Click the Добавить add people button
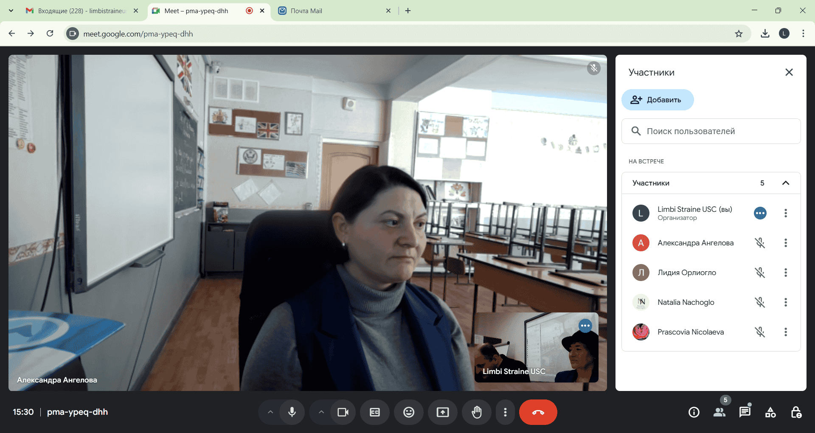 tap(658, 100)
